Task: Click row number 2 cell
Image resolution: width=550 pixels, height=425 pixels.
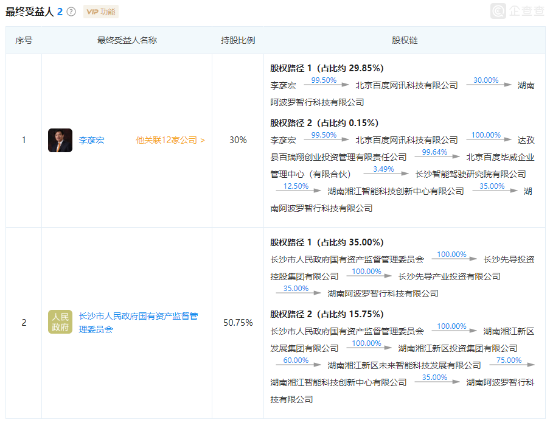Action: [24, 323]
